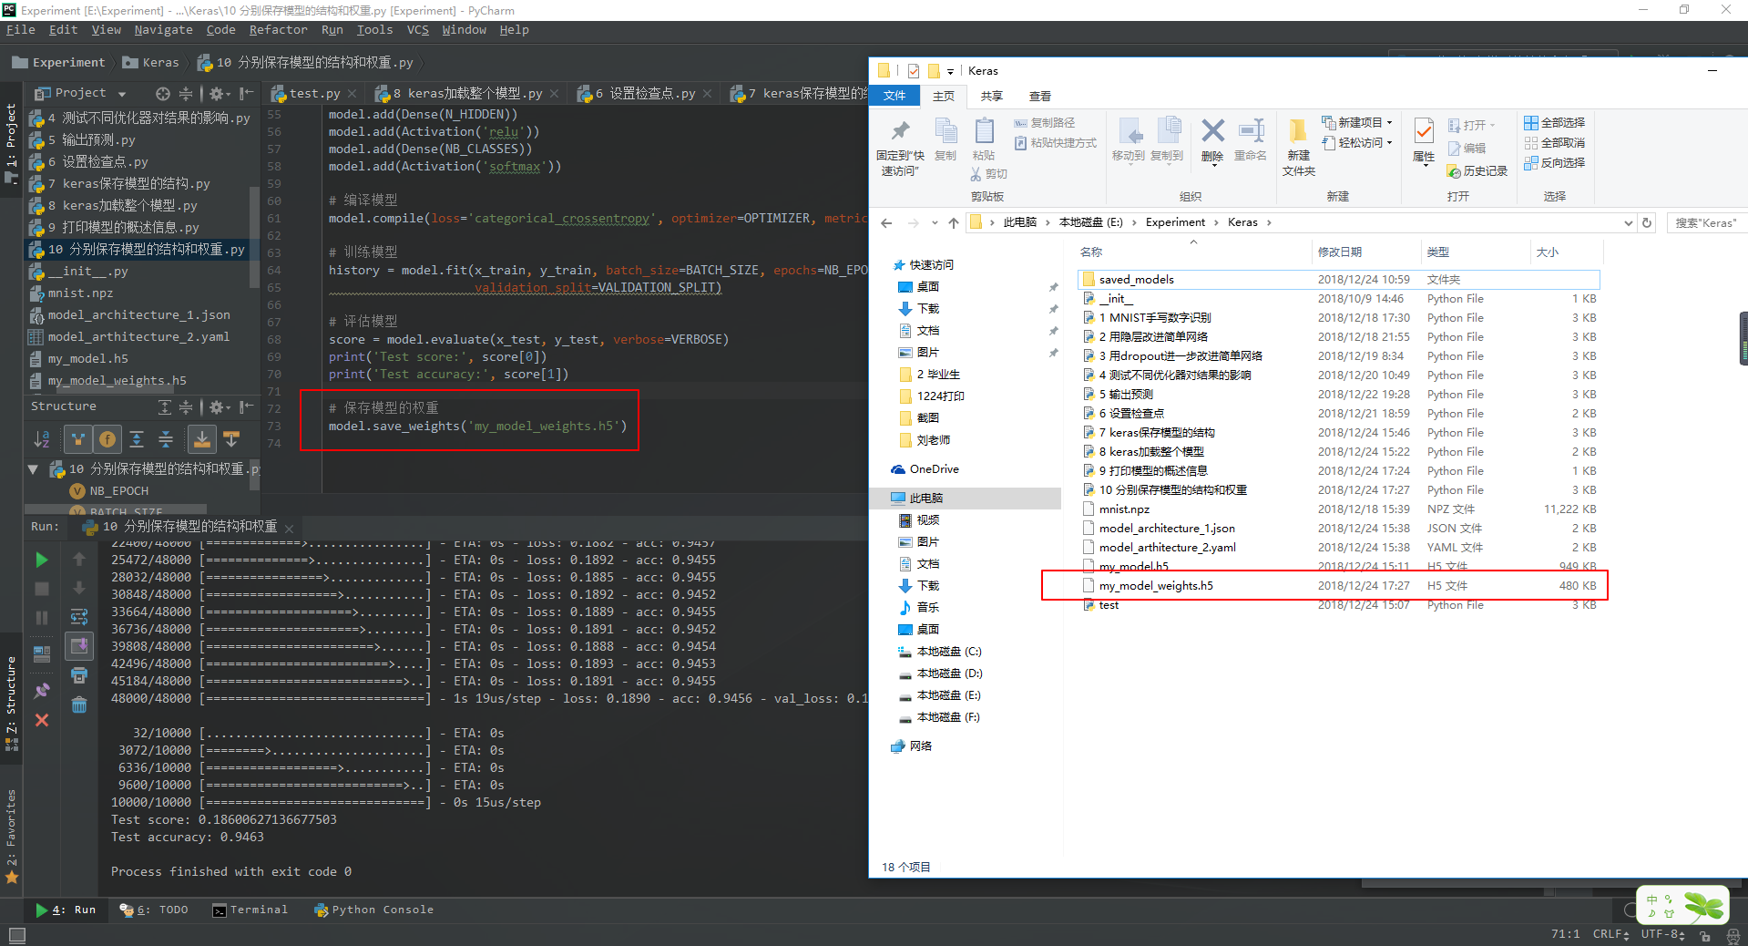Clear Run output with the trash icon
The height and width of the screenshot is (946, 1748).
(79, 704)
